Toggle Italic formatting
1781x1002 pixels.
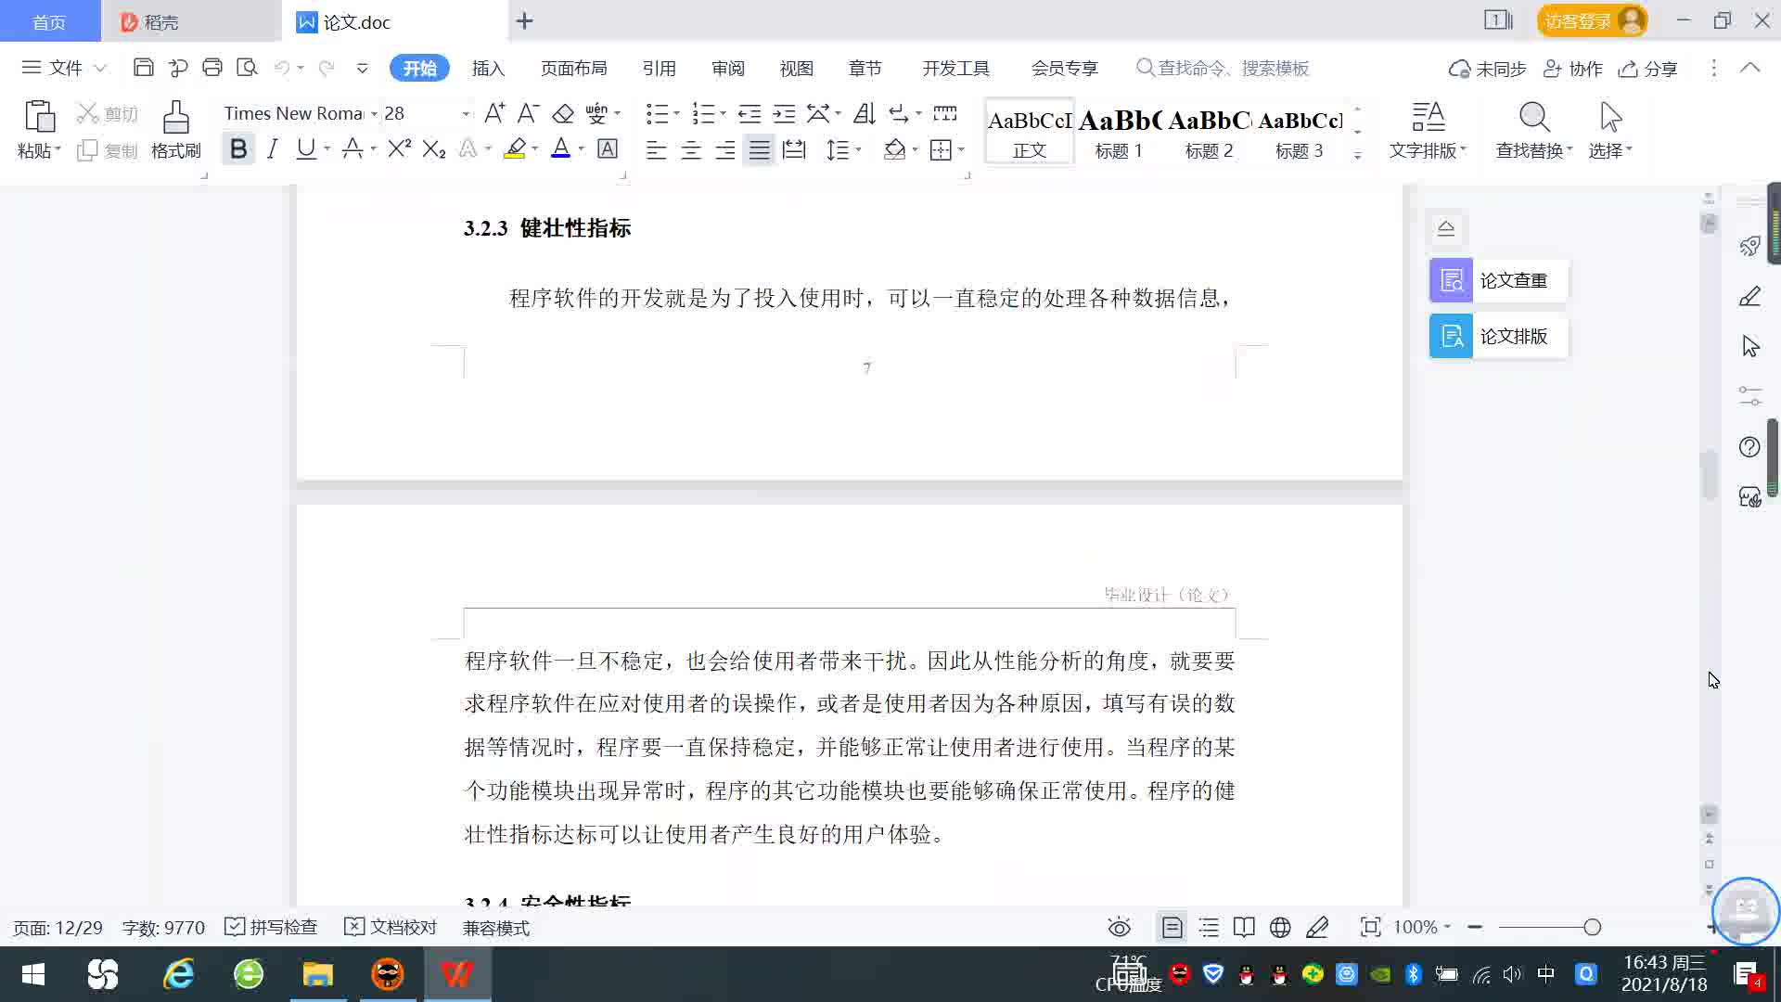(272, 149)
